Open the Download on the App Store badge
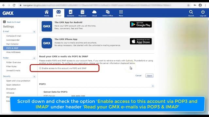The width and height of the screenshot is (209, 117). click(x=141, y=41)
